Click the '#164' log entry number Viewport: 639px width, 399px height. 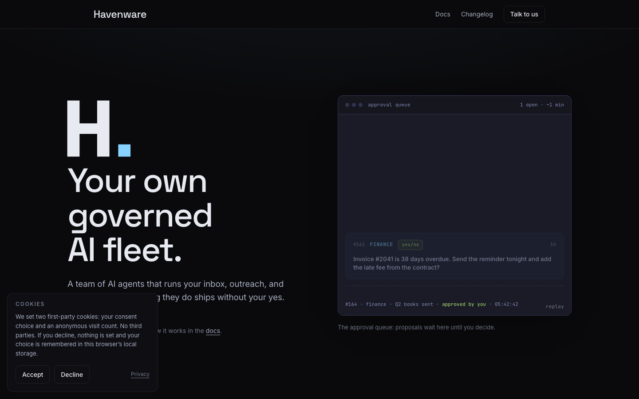click(351, 304)
